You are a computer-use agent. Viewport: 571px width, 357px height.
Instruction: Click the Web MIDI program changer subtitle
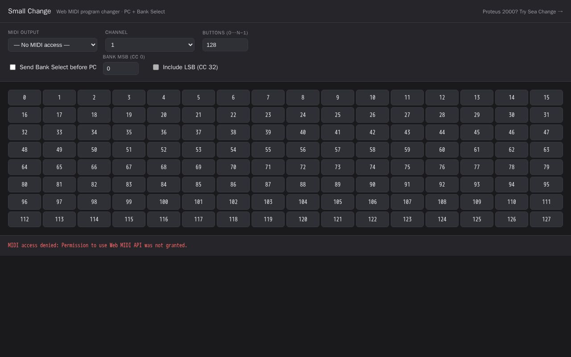[x=111, y=12]
